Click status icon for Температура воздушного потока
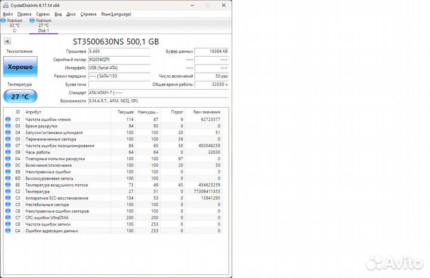 tap(8, 185)
